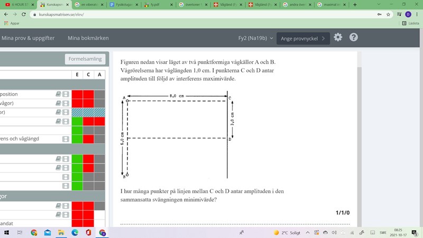The image size is (423, 238).
Task: Open Mail app from the taskbar
Action: [48, 232]
